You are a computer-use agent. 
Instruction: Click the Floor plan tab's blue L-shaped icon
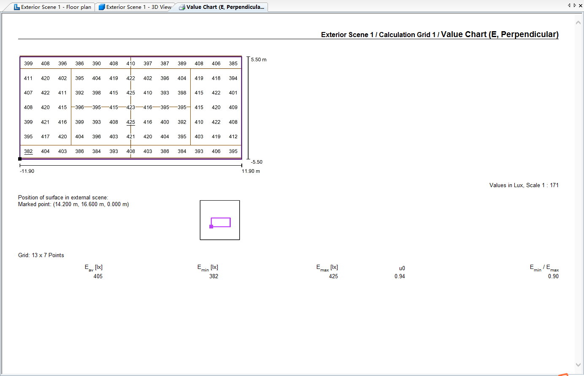(17, 7)
